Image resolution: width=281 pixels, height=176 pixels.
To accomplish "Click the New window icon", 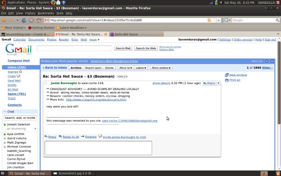I will click(x=227, y=75).
